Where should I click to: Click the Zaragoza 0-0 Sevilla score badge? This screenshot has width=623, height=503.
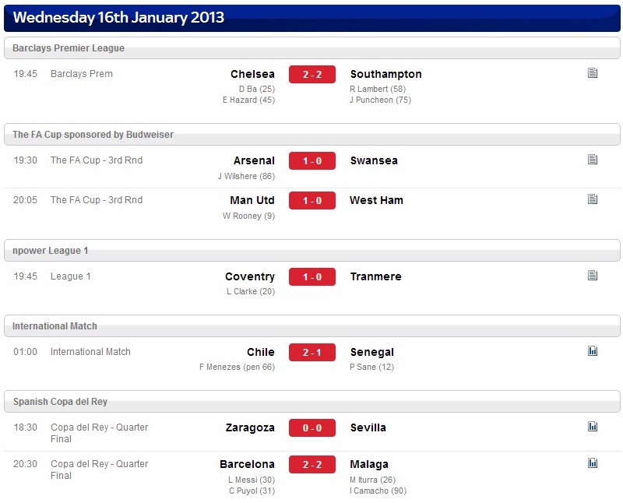pos(312,428)
